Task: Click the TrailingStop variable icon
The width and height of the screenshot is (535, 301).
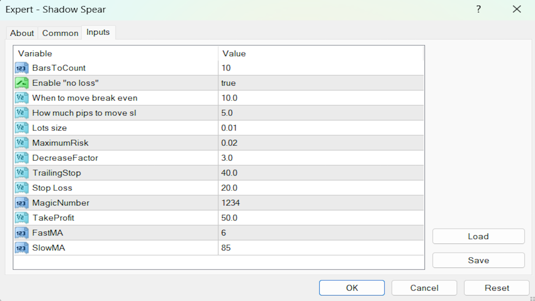Action: (21, 173)
